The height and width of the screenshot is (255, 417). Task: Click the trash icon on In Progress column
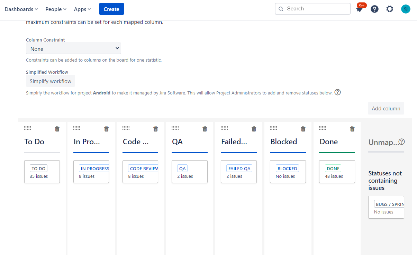[106, 129]
